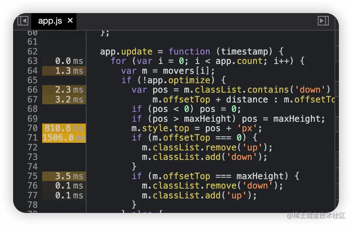
Task: Click the 'px' string on line 70
Action: [247, 128]
